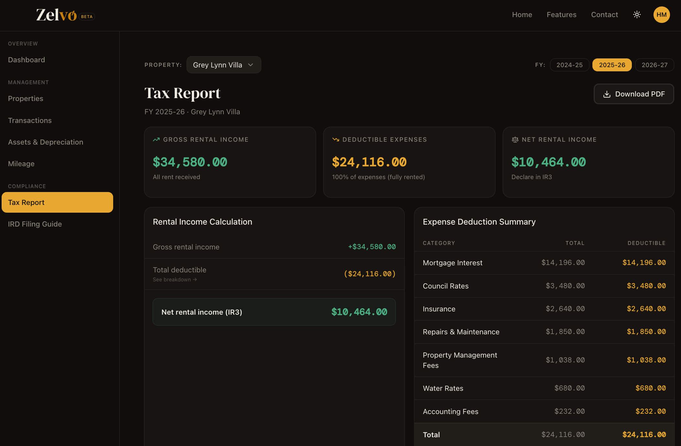Toggle light mode with the sun icon
Viewport: 681px width, 446px height.
click(x=636, y=15)
